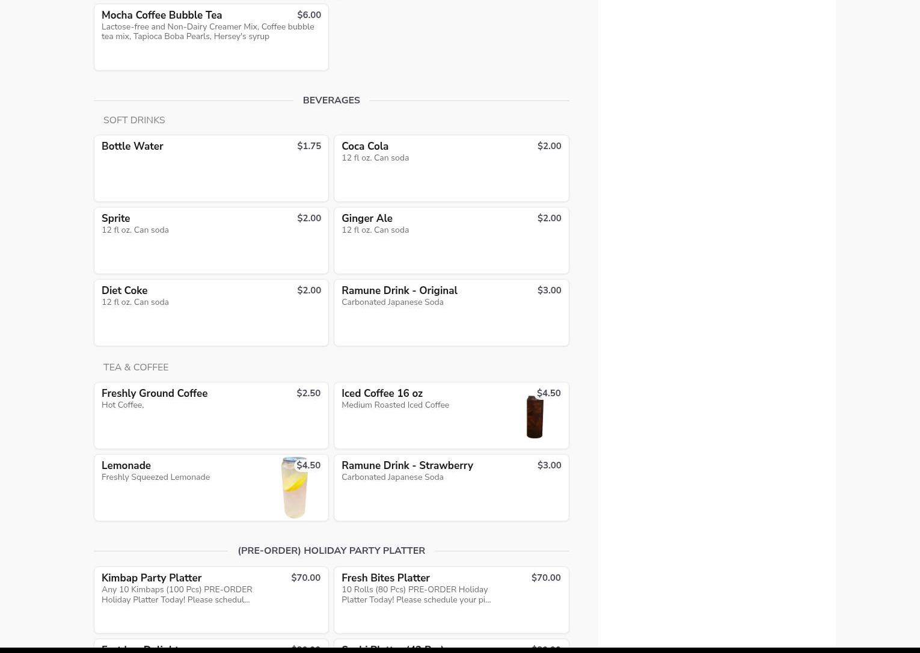The image size is (920, 653).
Task: Click Fresh Bites '10 Rolls (80 Pcs)' description
Action: [x=416, y=595]
